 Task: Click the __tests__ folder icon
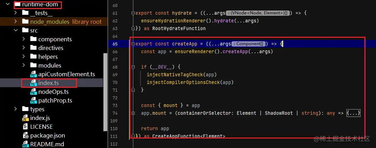tap(25, 13)
